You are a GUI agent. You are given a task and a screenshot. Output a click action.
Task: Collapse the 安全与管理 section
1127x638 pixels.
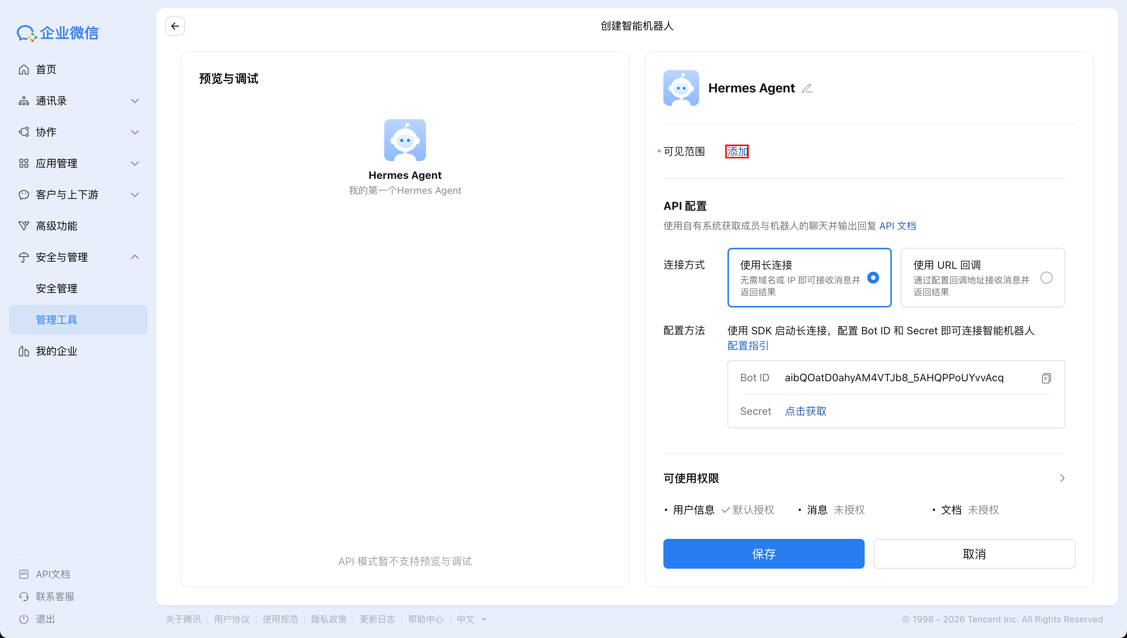click(x=135, y=257)
